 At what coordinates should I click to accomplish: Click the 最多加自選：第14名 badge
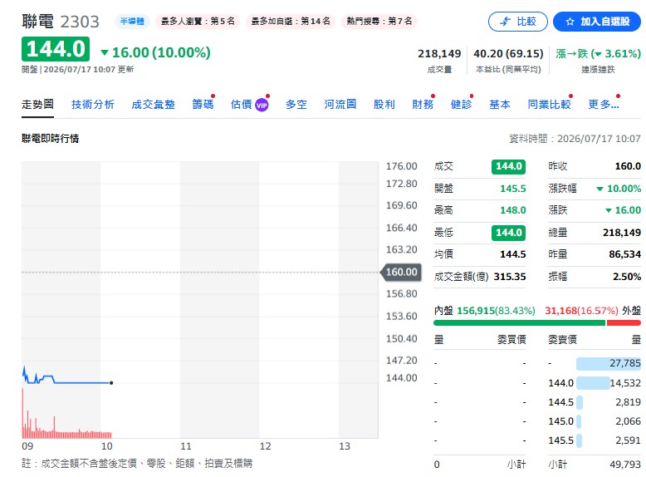coord(291,21)
